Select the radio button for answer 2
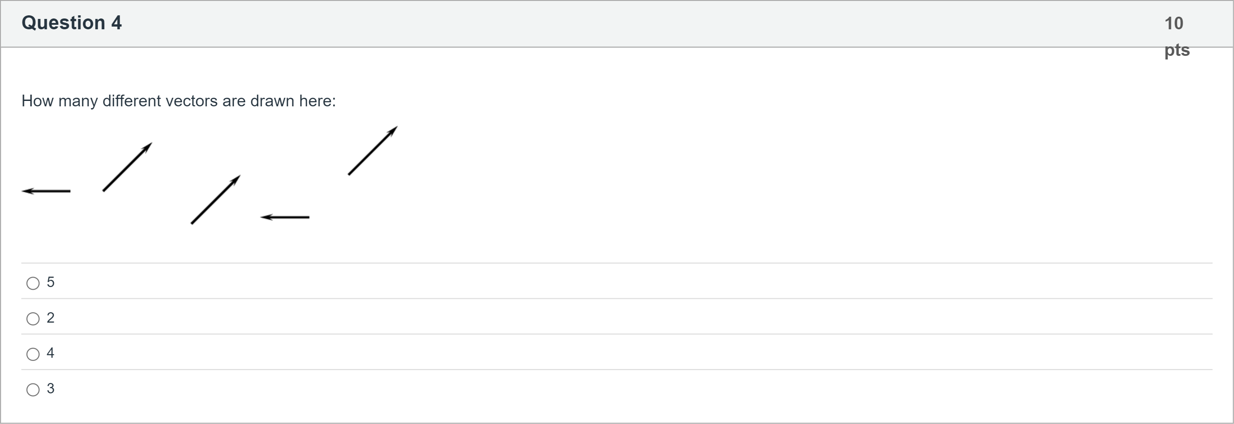This screenshot has width=1234, height=424. pyautogui.click(x=33, y=319)
